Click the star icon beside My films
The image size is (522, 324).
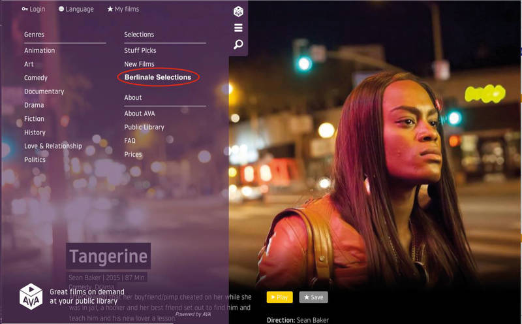click(x=110, y=9)
